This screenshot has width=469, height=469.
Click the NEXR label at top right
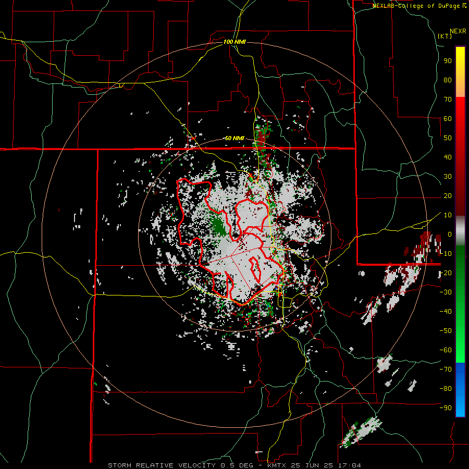[458, 31]
